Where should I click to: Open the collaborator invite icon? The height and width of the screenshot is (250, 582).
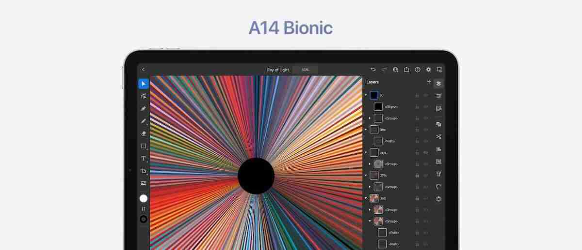(x=395, y=70)
